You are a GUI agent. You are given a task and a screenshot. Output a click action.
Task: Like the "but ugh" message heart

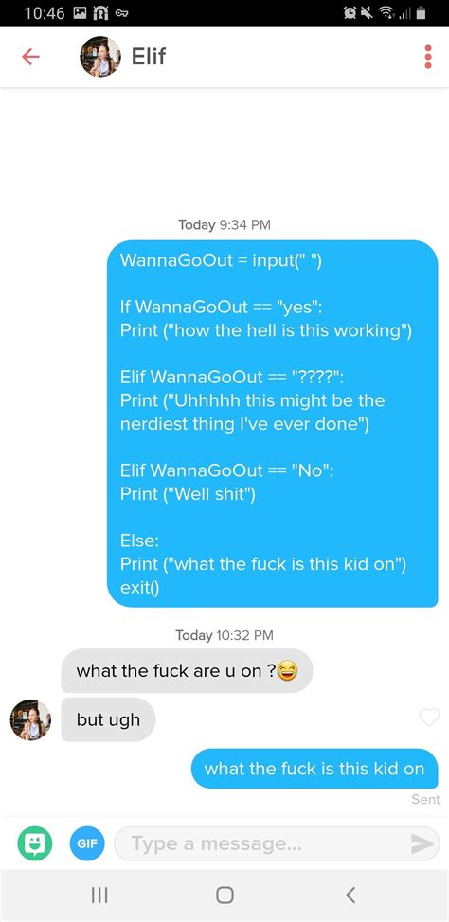429,717
